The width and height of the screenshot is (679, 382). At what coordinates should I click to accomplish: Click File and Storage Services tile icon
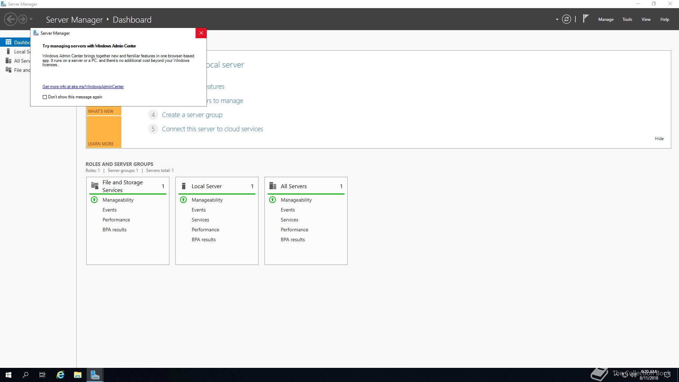pyautogui.click(x=95, y=186)
